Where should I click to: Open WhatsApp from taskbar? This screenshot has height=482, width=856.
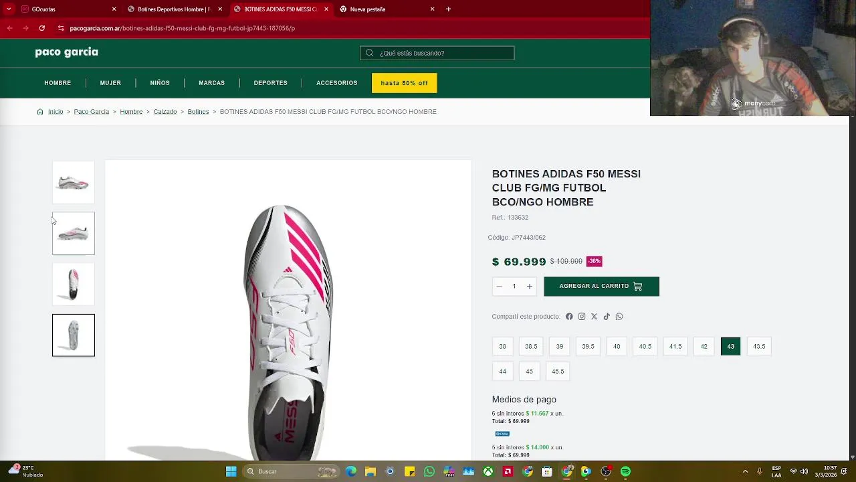coord(429,471)
